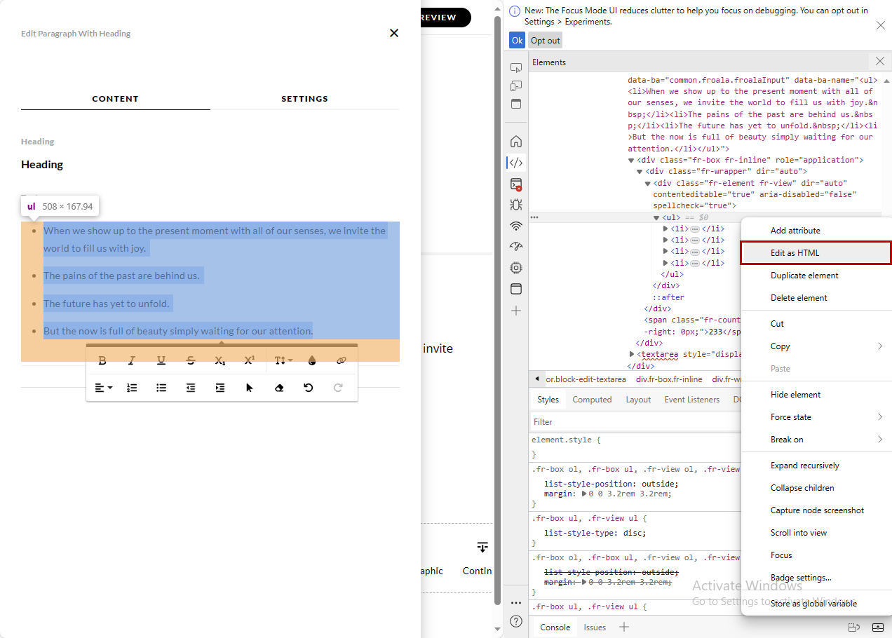
Task: Clear formatting with the eraser icon
Action: click(x=279, y=388)
